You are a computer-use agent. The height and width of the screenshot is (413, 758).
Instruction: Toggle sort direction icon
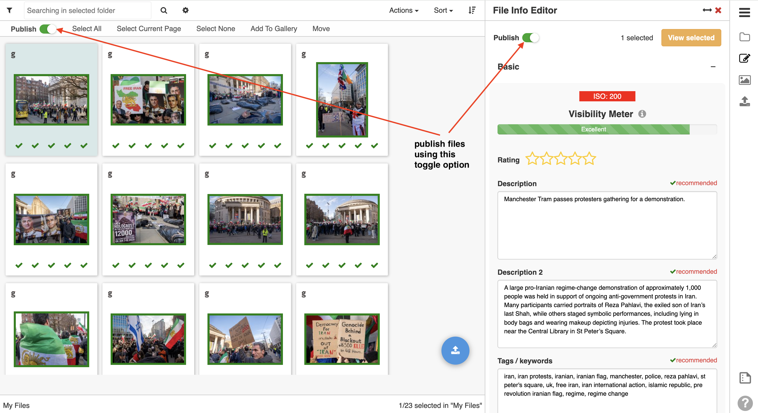(472, 10)
